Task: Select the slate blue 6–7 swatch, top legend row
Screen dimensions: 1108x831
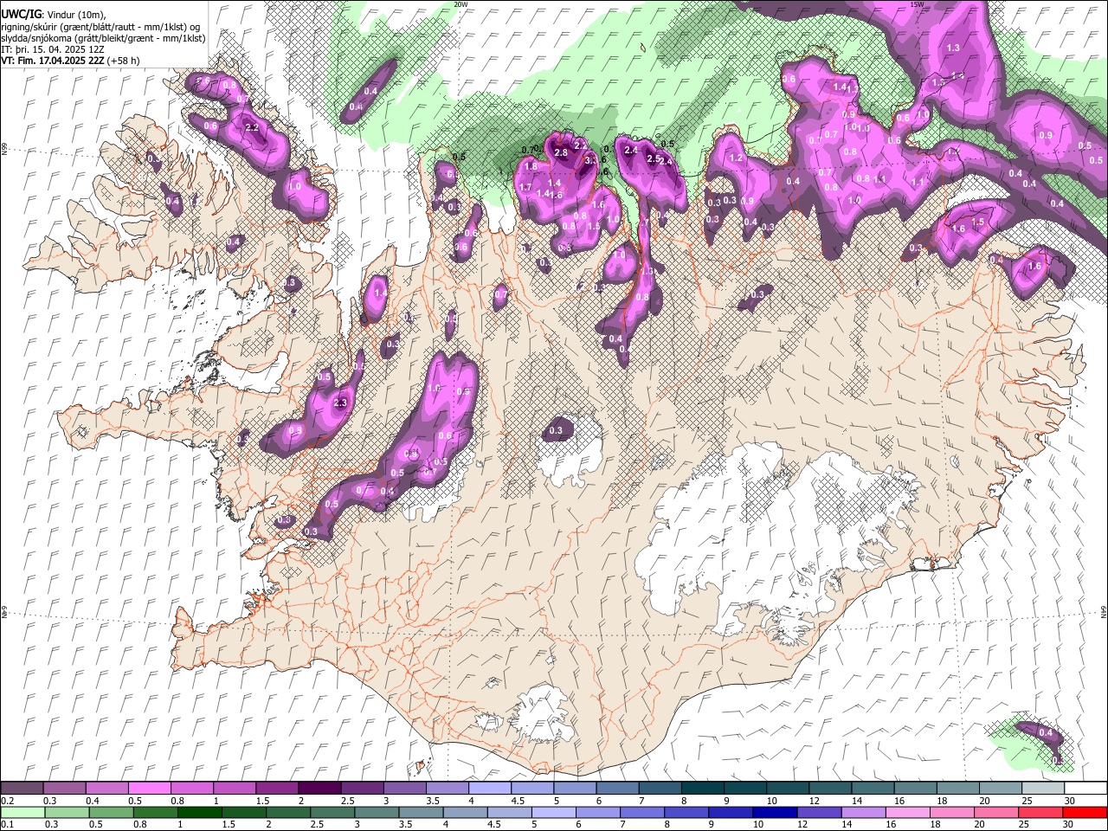Action: pyautogui.click(x=616, y=789)
